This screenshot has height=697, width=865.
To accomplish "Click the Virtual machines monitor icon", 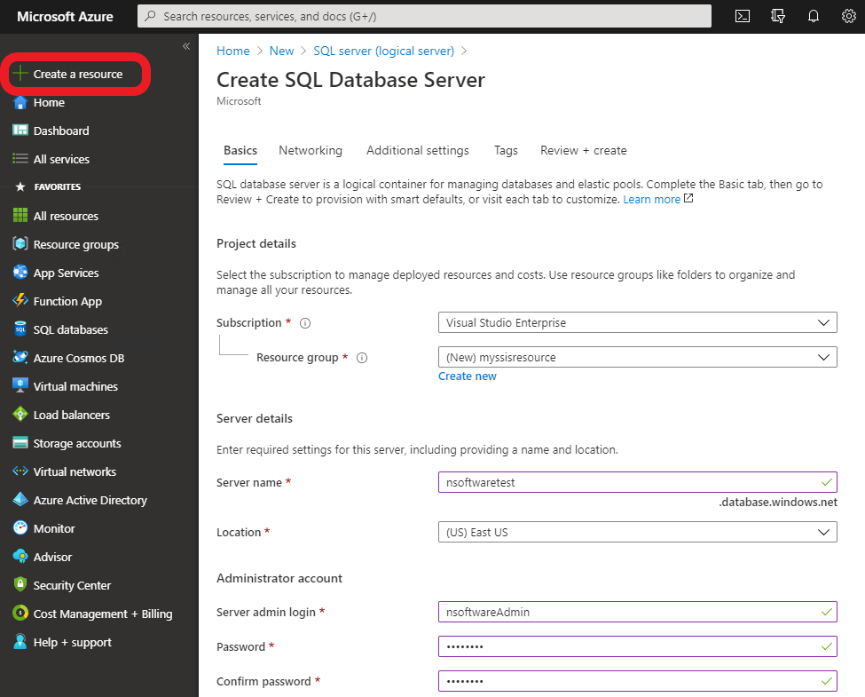I will click(x=20, y=386).
